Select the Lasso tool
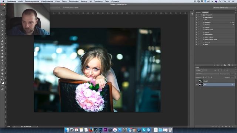 (x=2, y=21)
